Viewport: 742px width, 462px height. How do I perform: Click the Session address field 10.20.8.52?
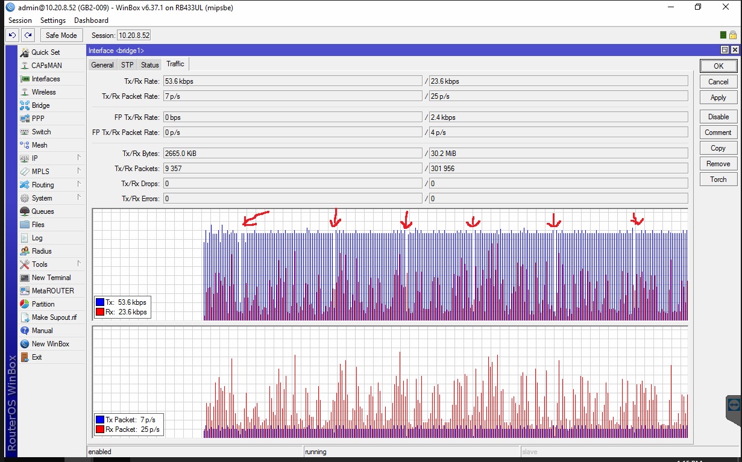point(134,36)
